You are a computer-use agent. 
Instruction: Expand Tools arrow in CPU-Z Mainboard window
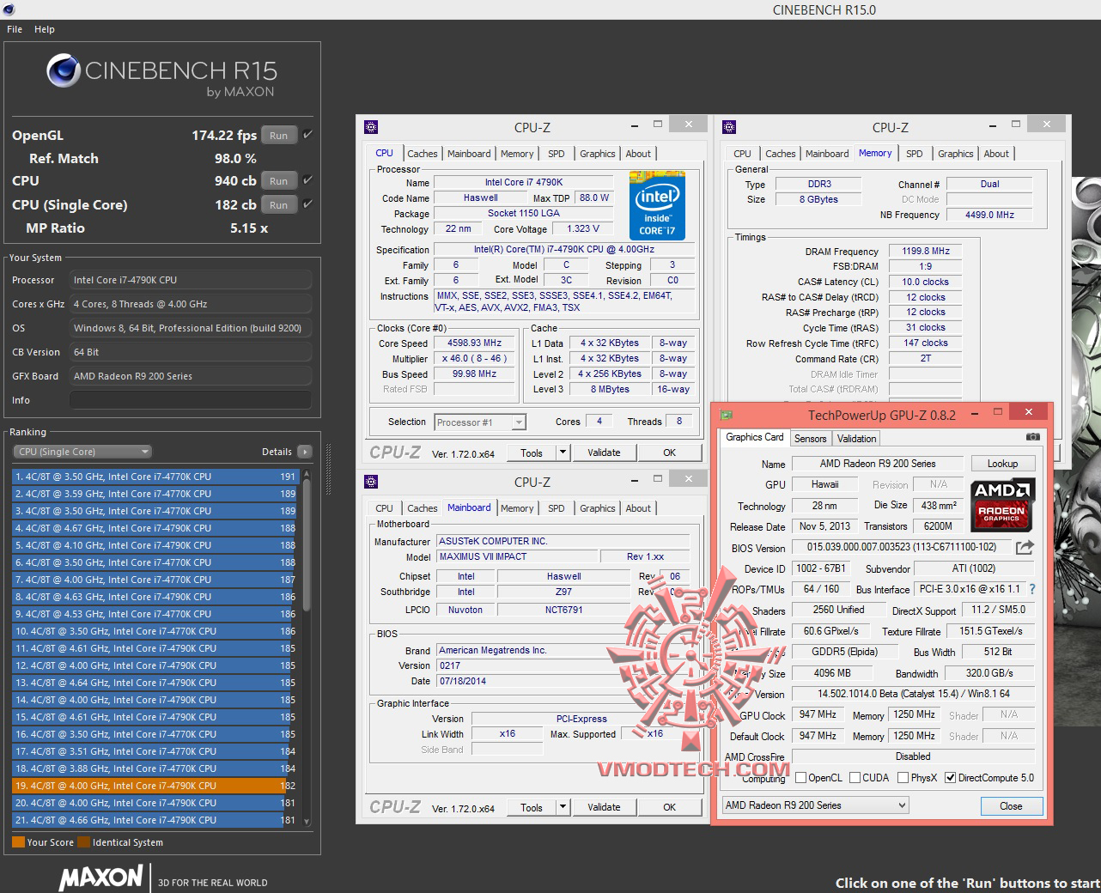pos(563,807)
